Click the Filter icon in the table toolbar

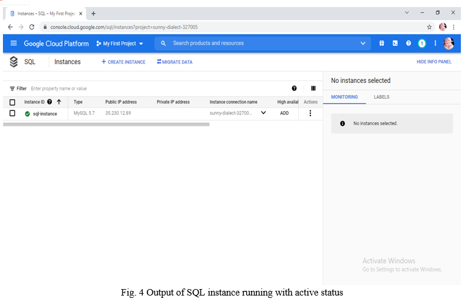pyautogui.click(x=12, y=89)
